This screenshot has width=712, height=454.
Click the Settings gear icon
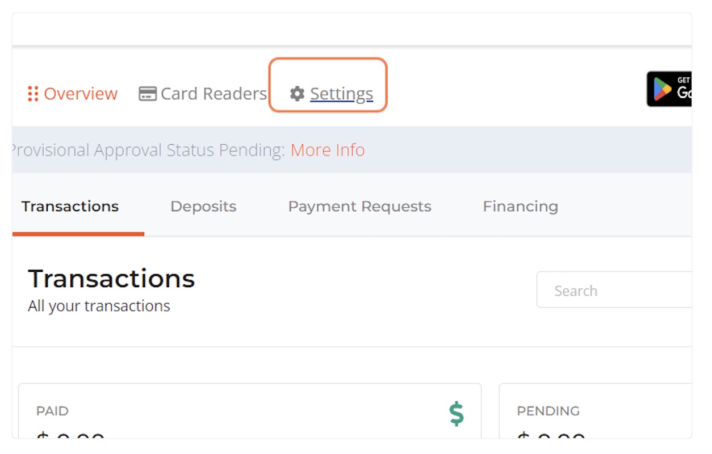pos(297,94)
